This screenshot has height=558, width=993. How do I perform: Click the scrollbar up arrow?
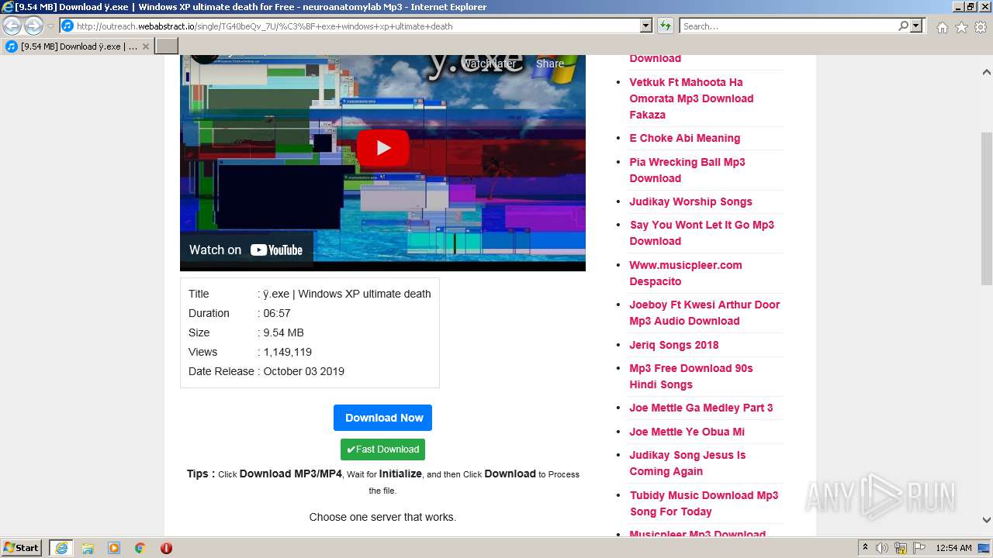coord(986,72)
